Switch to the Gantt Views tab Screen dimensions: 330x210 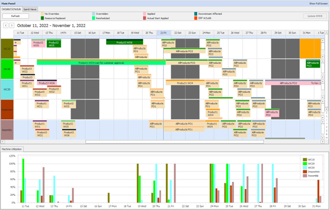click(30, 9)
